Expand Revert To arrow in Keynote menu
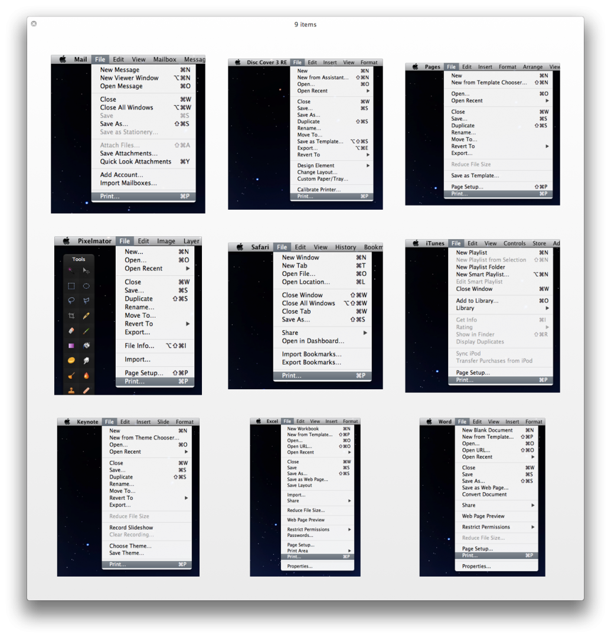611x638 pixels. (x=186, y=498)
